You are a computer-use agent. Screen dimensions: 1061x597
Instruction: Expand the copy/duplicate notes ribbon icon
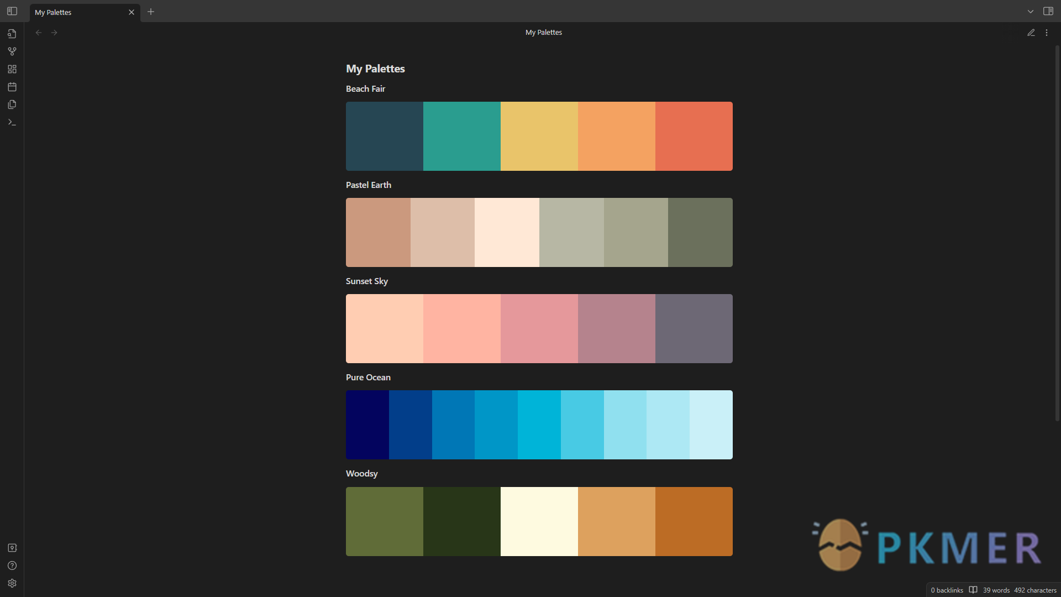(12, 104)
